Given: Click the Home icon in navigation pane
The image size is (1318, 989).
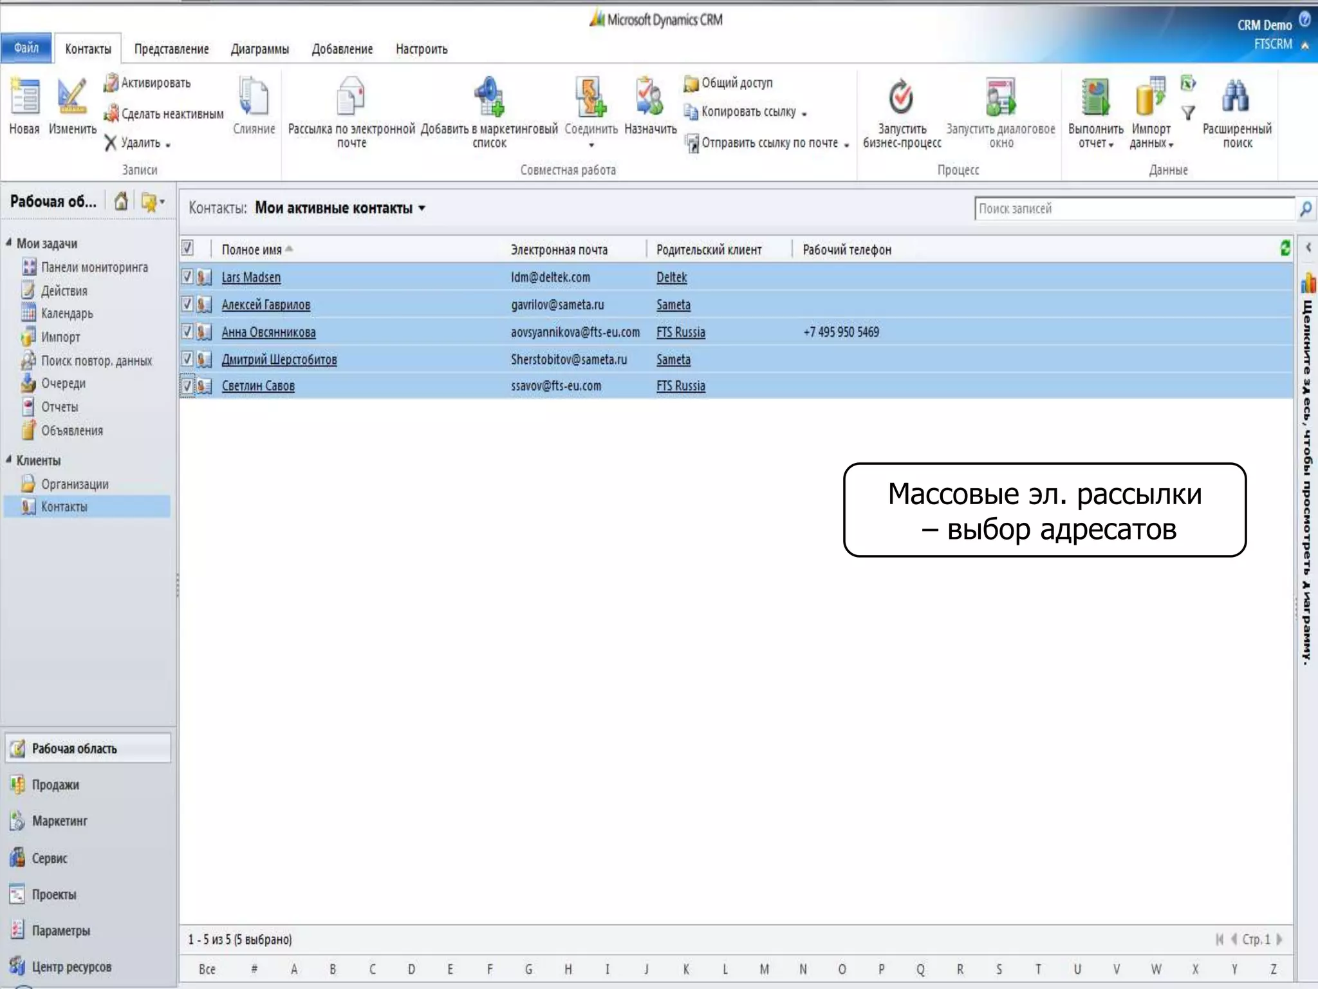Looking at the screenshot, I should (x=120, y=202).
